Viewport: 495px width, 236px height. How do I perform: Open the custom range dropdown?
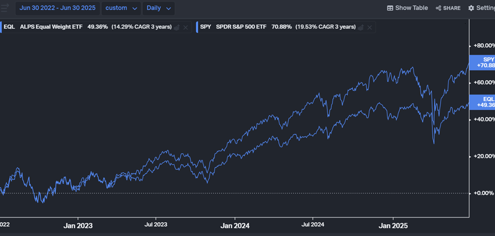click(121, 8)
